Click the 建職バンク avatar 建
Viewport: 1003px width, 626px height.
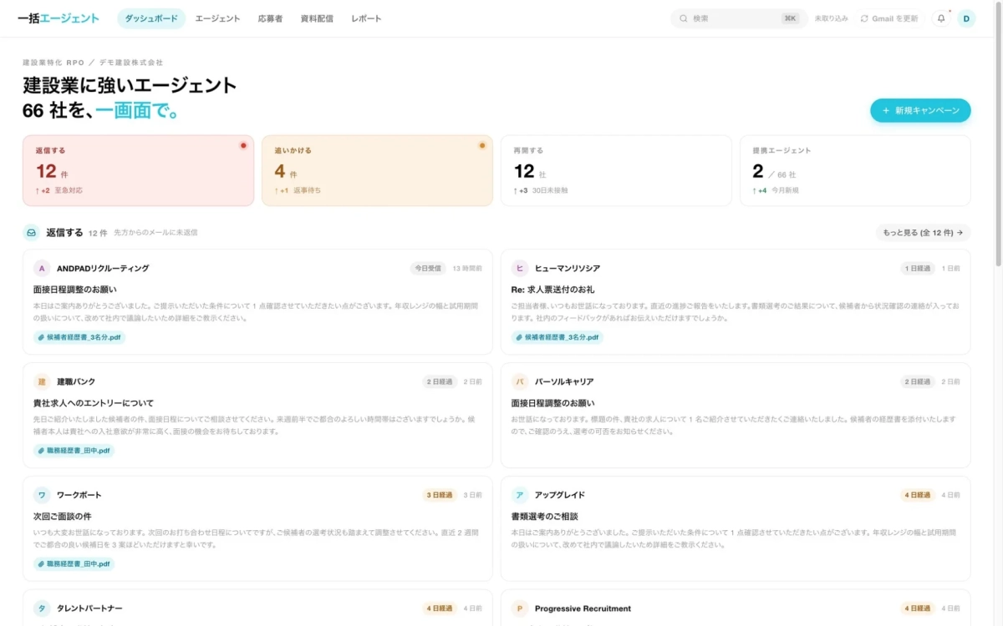[x=42, y=381]
